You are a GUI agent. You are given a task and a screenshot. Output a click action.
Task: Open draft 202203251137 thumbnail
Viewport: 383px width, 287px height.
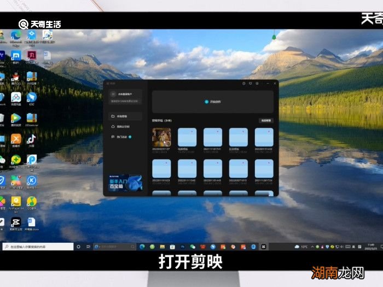pyautogui.click(x=161, y=137)
